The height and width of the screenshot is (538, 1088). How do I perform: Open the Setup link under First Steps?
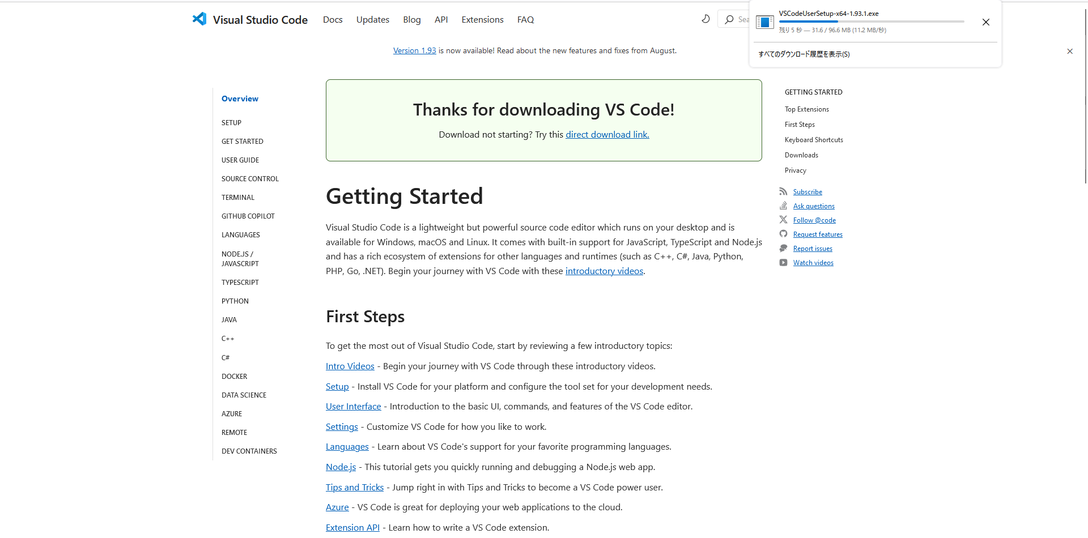coord(337,386)
